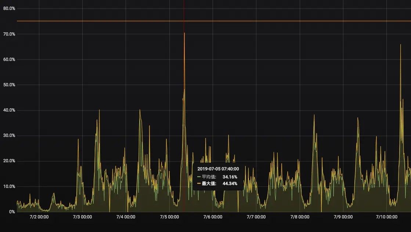Screen dimensions: 411x232
Task: Click the 80.0% y-axis label
Action: [x=9, y=8]
